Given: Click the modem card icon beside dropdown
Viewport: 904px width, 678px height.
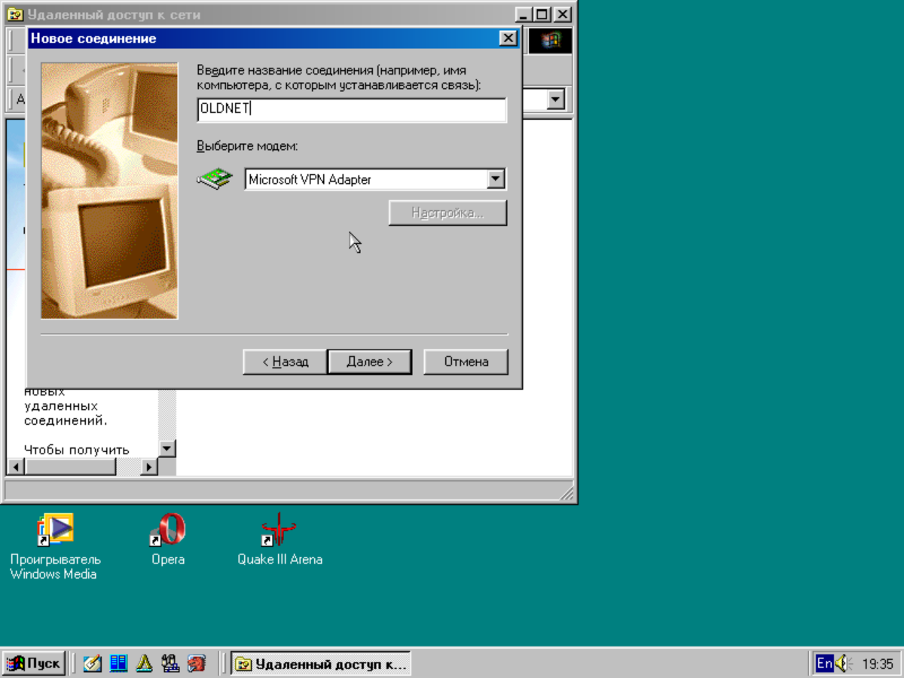Looking at the screenshot, I should coord(215,179).
